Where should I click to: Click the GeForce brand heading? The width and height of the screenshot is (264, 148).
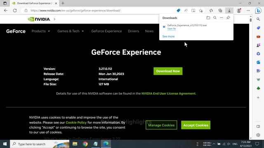(16, 31)
